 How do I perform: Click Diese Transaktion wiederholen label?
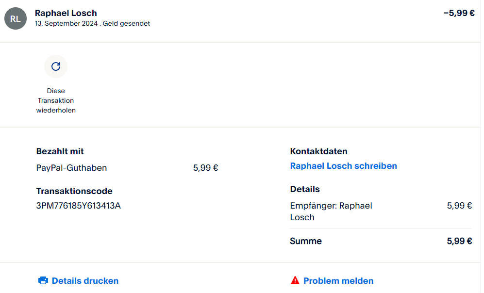[56, 100]
